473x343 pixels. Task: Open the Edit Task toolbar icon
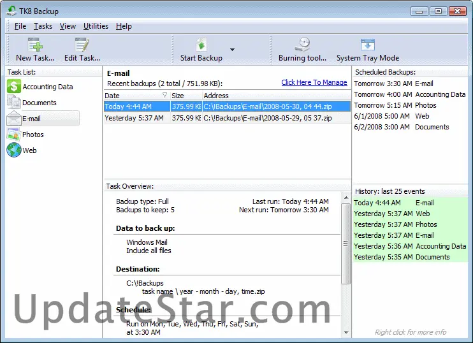(82, 45)
